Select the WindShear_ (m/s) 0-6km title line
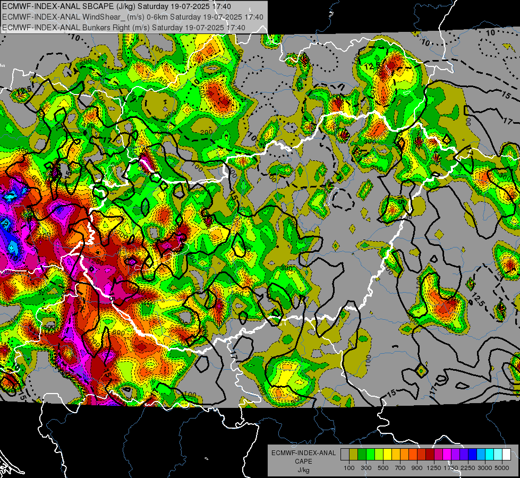This screenshot has height=478, width=520. coord(133,17)
